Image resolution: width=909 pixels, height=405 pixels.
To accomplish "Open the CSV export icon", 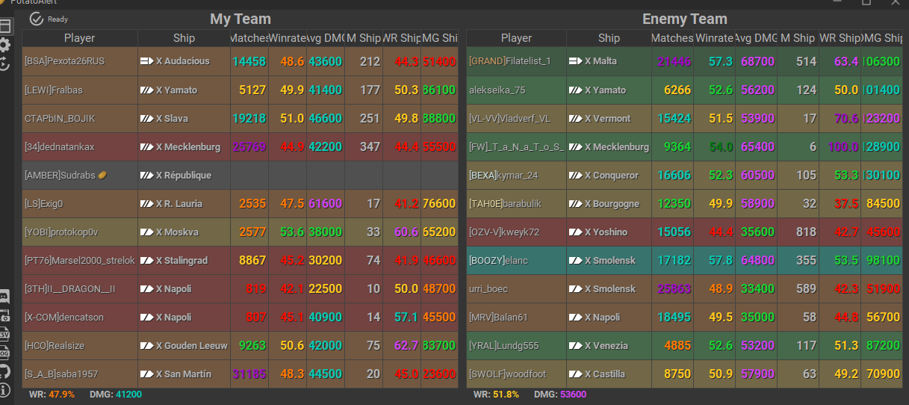I will (5, 334).
